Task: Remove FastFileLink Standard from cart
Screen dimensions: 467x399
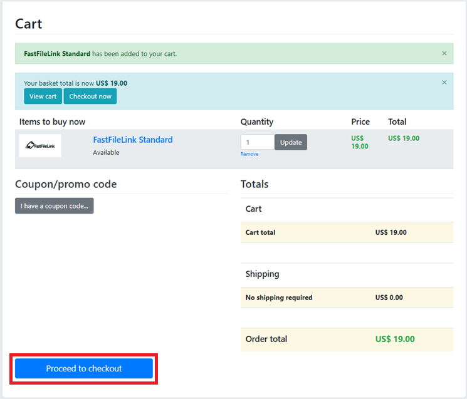Action: (249, 154)
